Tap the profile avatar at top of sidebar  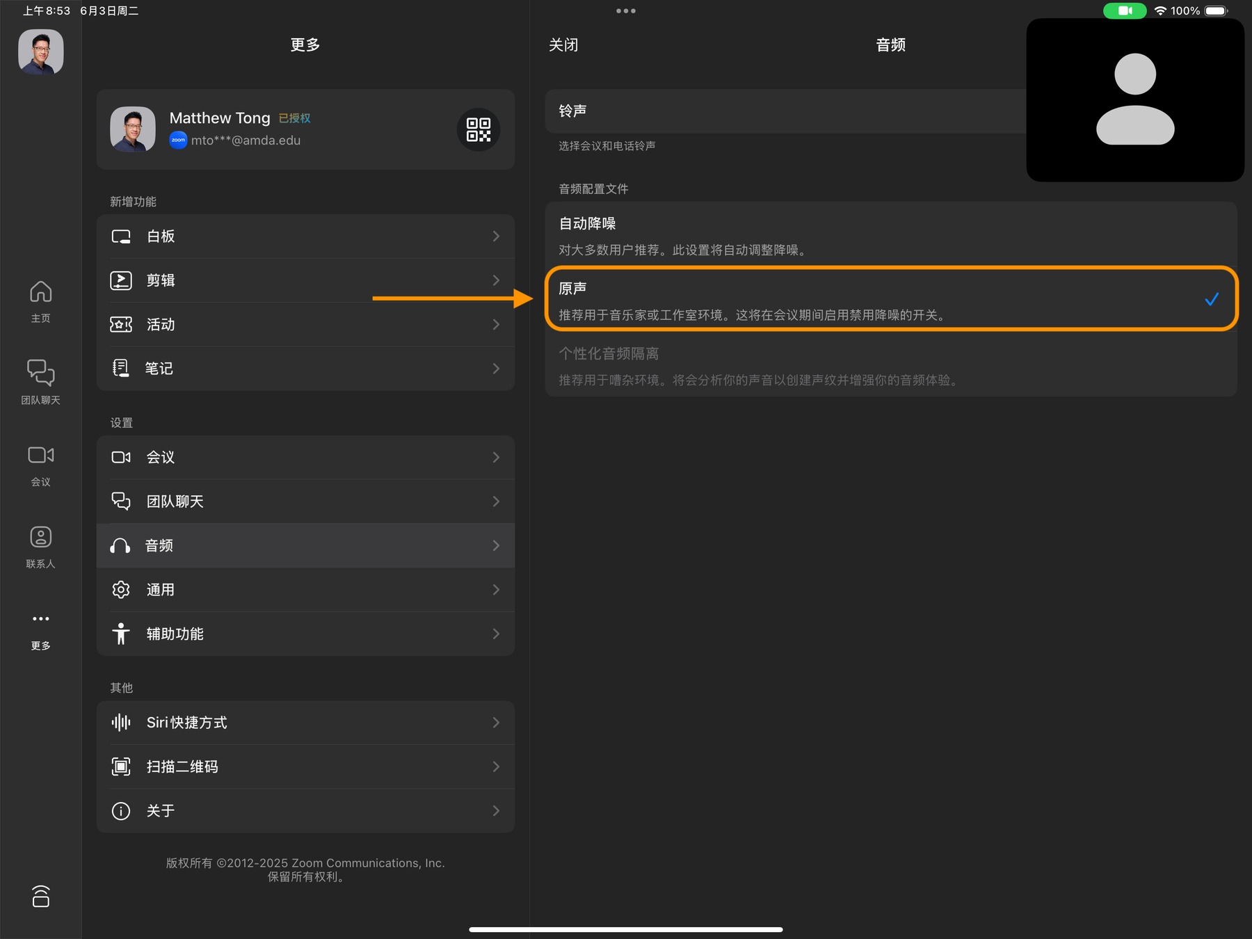40,51
